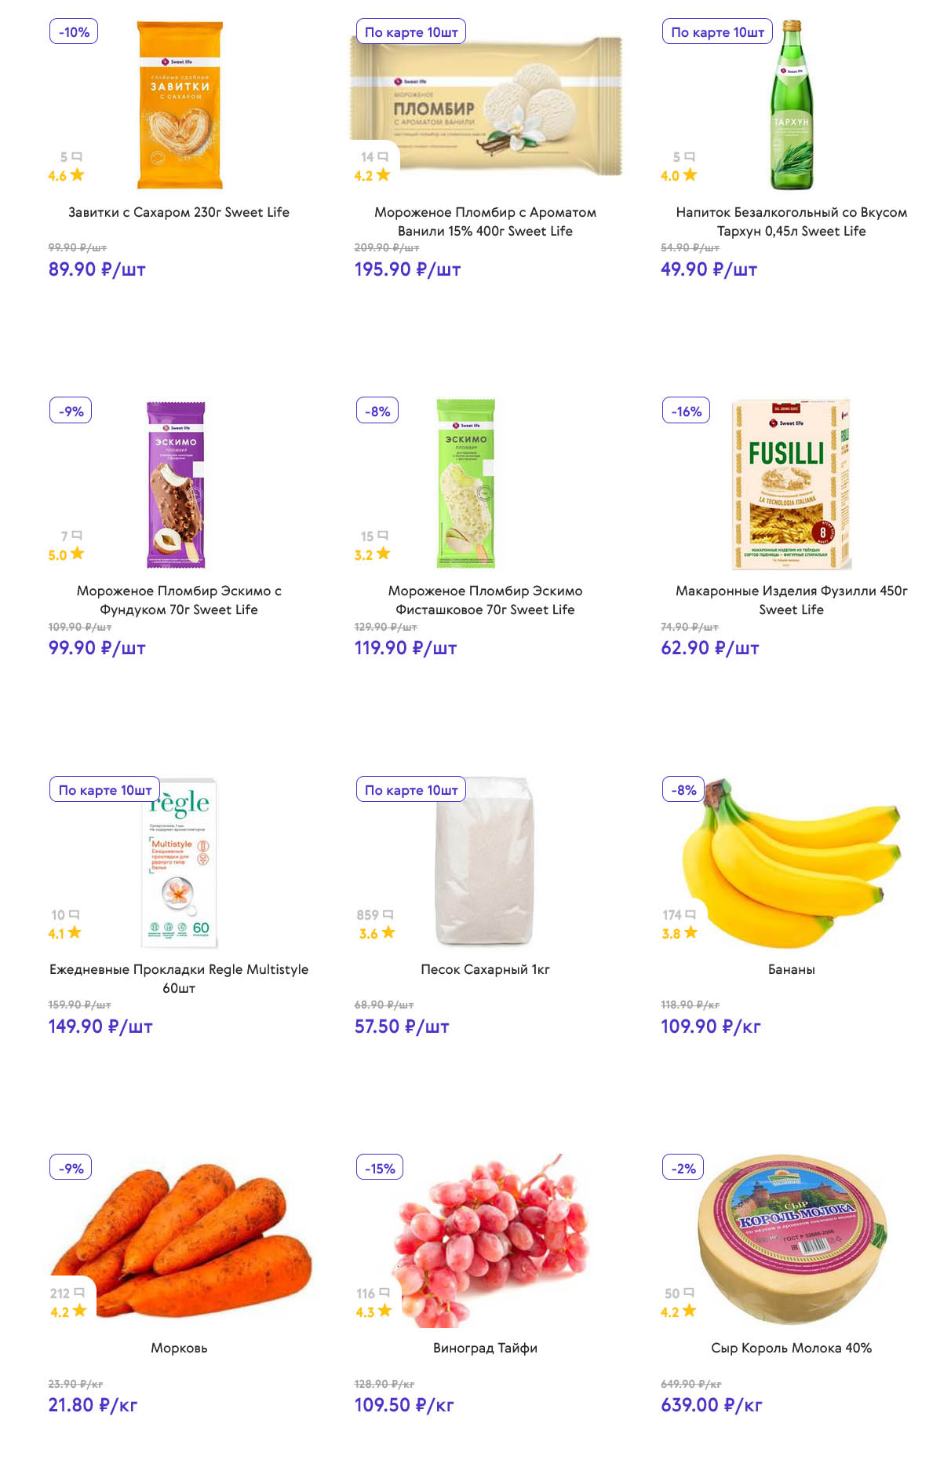The width and height of the screenshot is (951, 1475).
Task: Click the star rating icon on Бананы
Action: point(690,933)
